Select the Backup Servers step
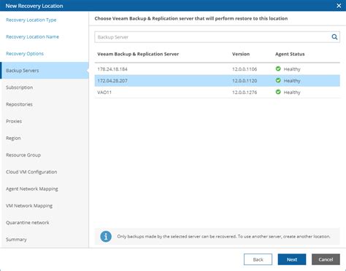346x271 pixels. click(45, 71)
